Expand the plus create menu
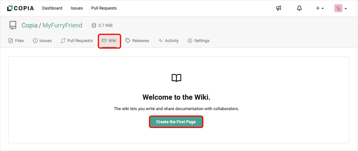Image resolution: width=358 pixels, height=151 pixels. click(320, 8)
